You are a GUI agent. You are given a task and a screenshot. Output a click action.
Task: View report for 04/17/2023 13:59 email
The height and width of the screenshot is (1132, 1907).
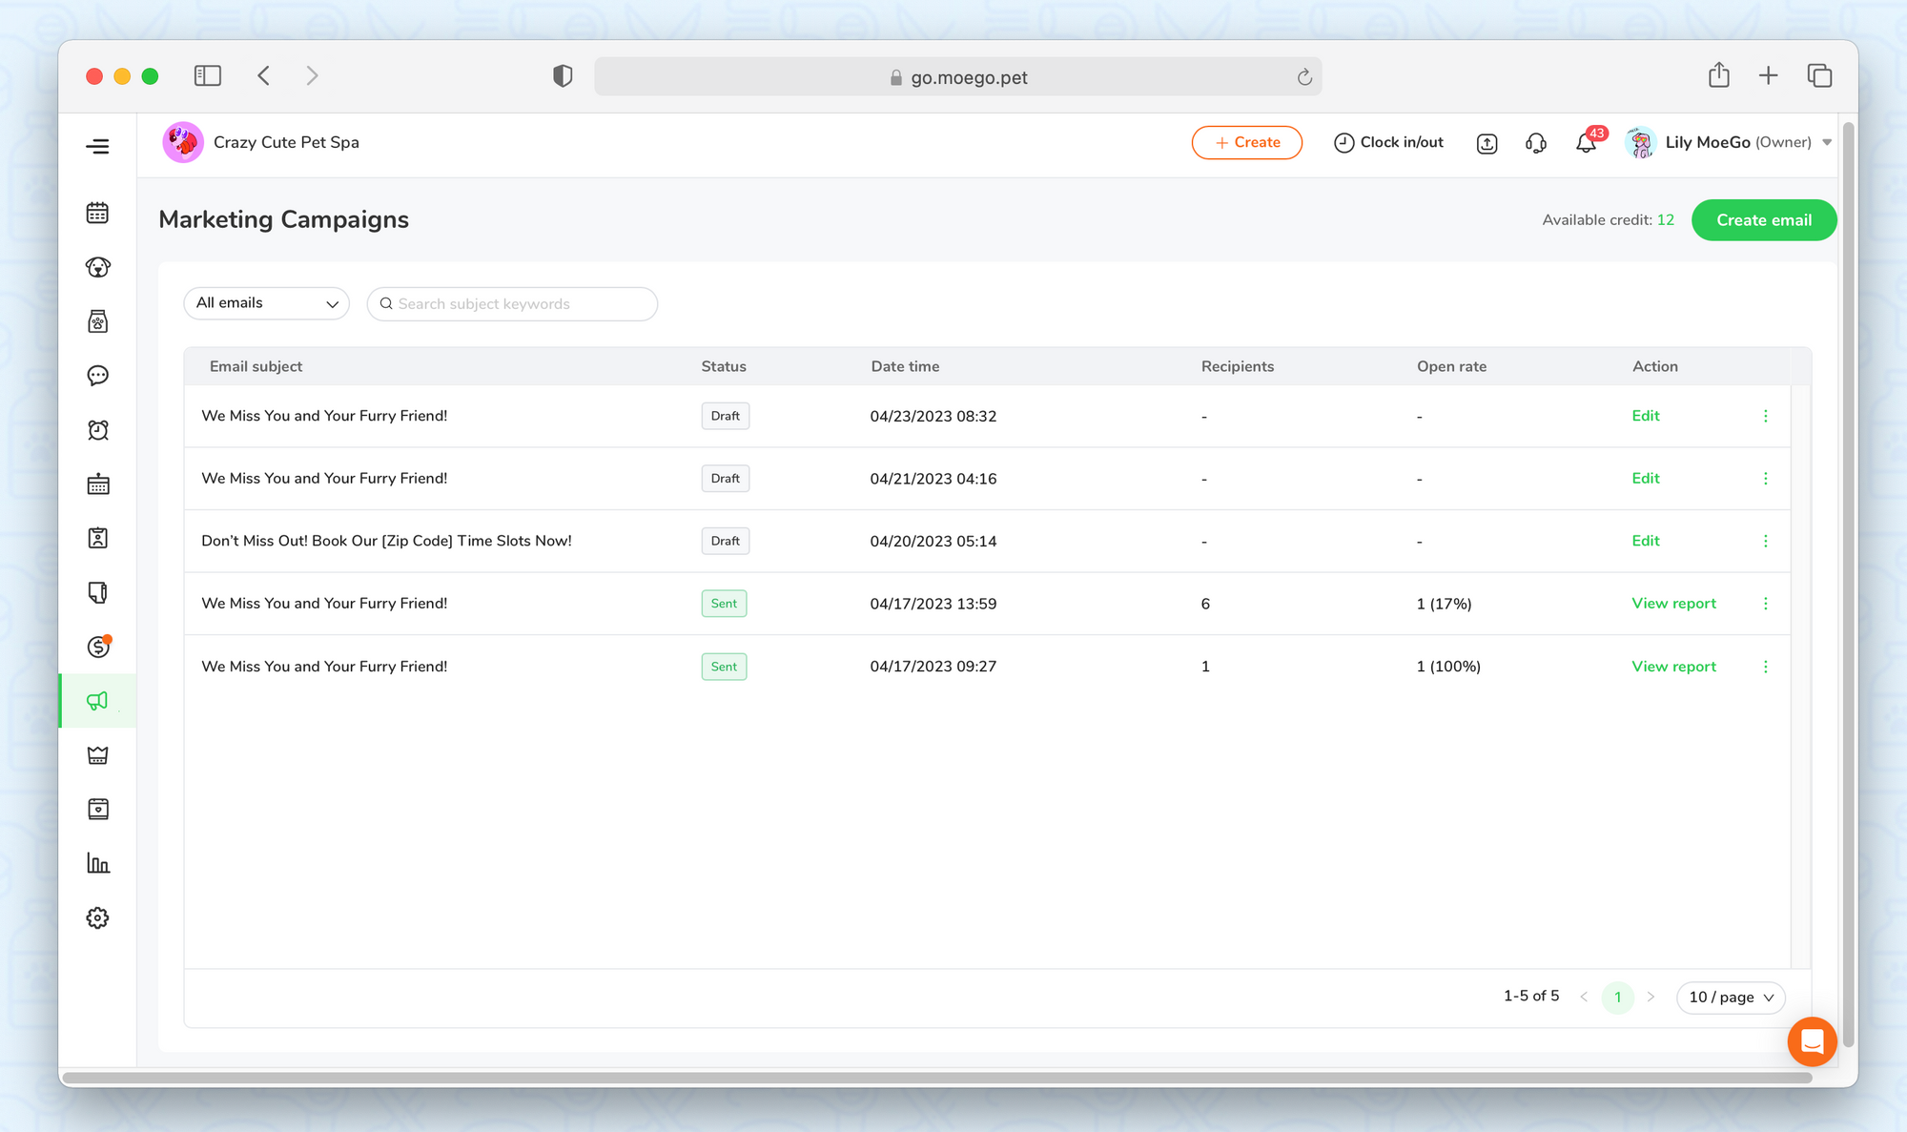click(x=1673, y=604)
